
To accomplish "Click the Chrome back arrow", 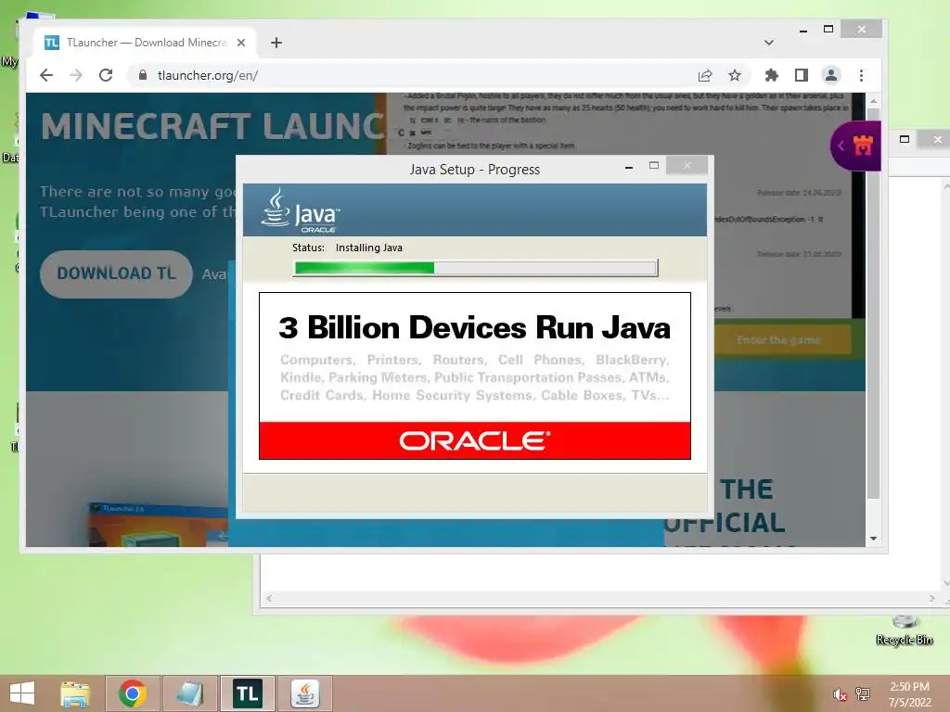I will coord(46,76).
